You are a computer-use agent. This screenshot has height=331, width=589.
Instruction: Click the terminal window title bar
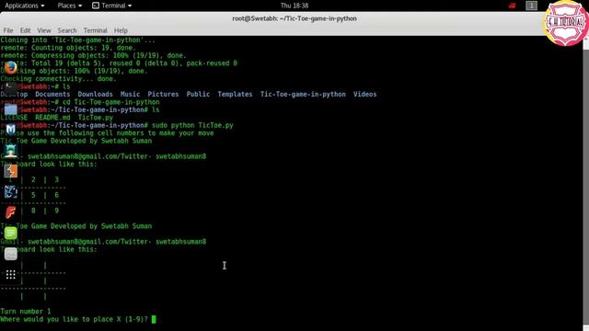point(294,18)
